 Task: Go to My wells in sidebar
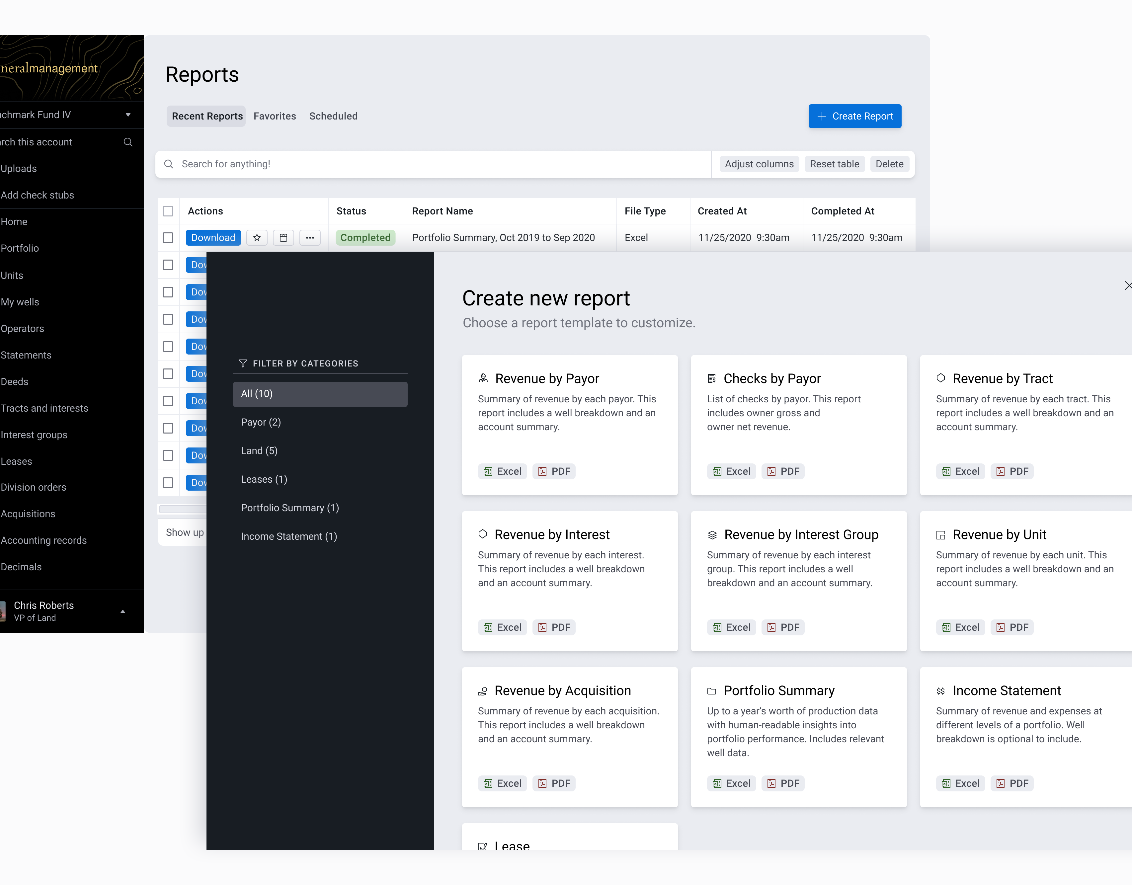[x=20, y=302]
